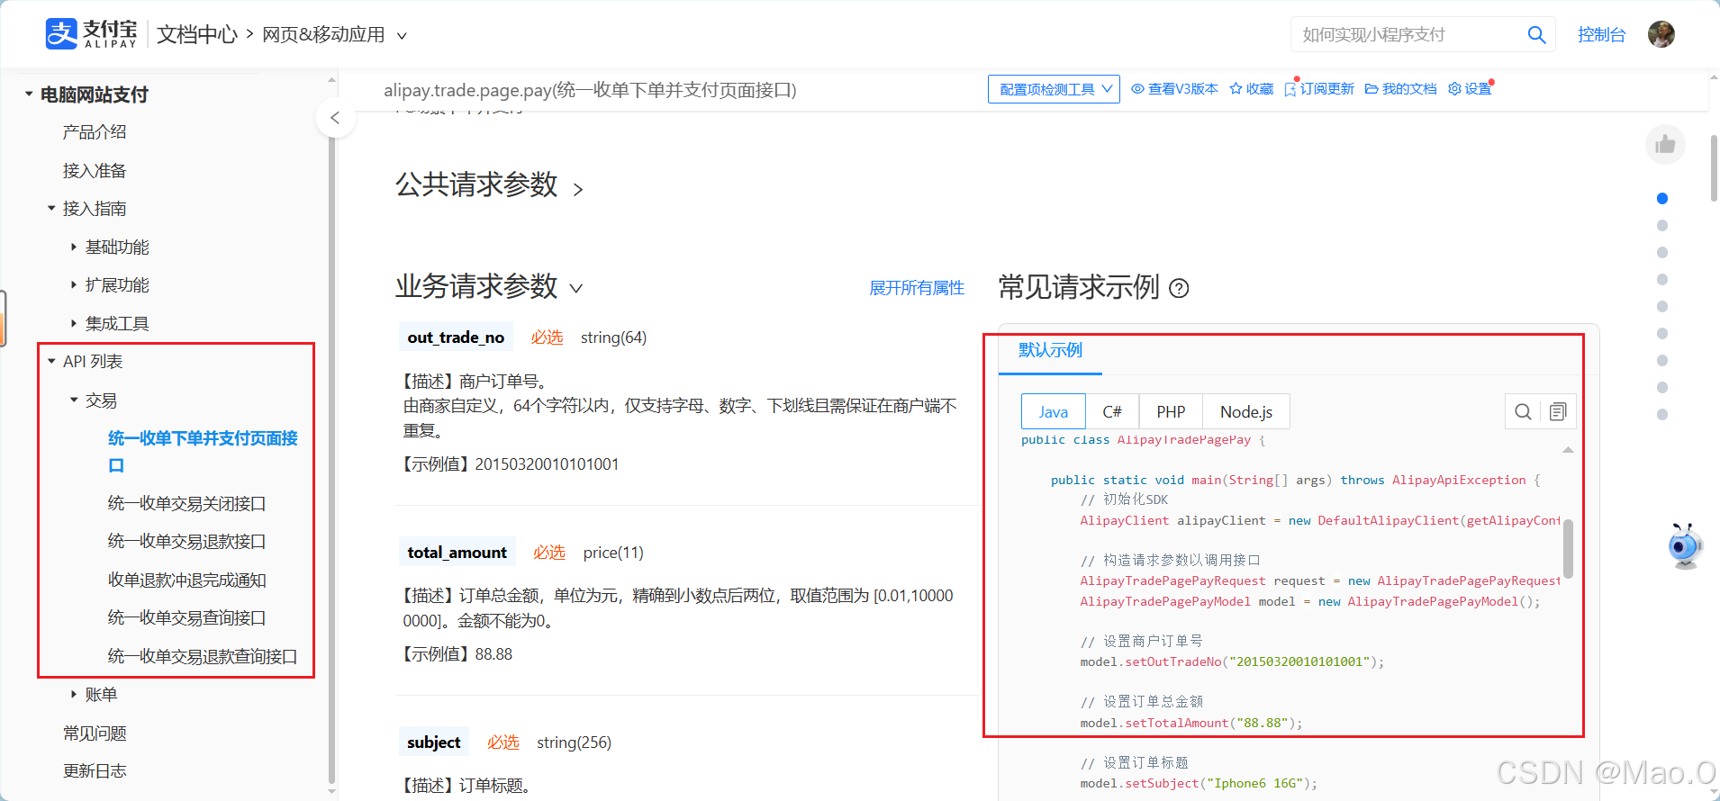Image resolution: width=1720 pixels, height=801 pixels.
Task: Click the 订阅更新 bookmark icon
Action: coord(1319,89)
